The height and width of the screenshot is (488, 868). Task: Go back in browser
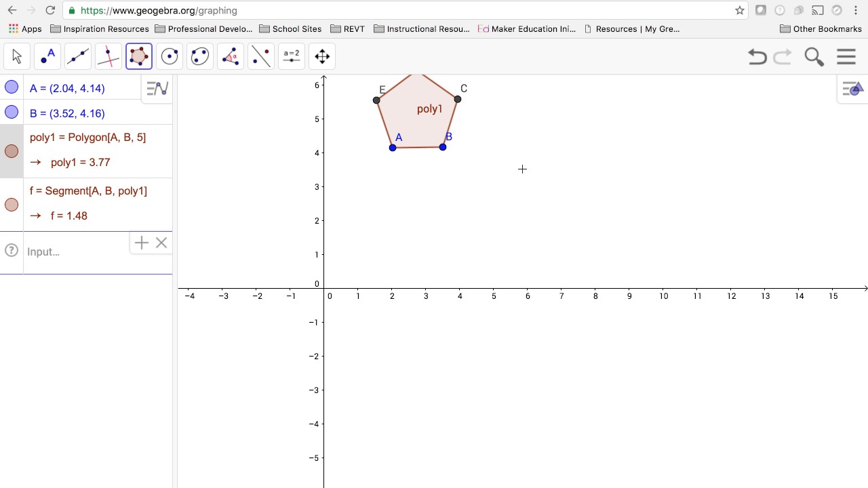tap(12, 10)
